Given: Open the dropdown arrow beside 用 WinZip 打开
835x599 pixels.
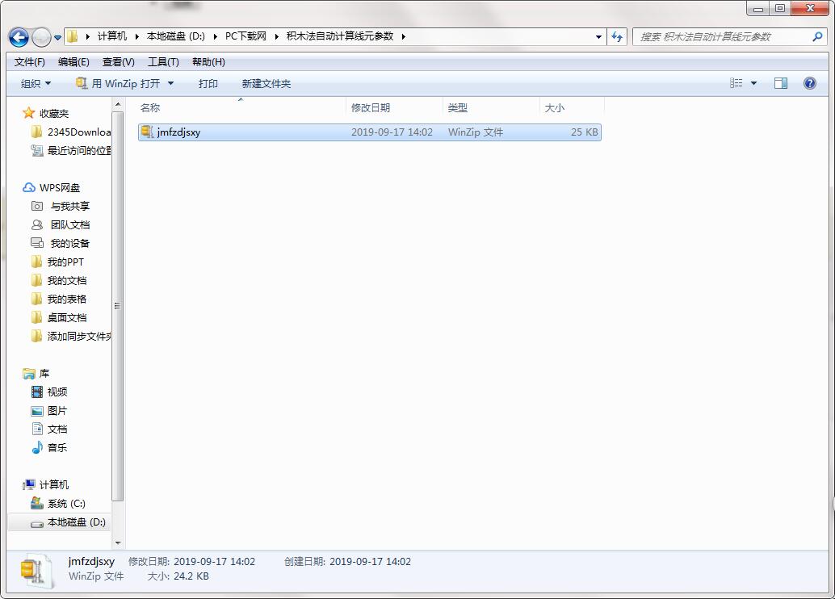Looking at the screenshot, I should click(171, 84).
